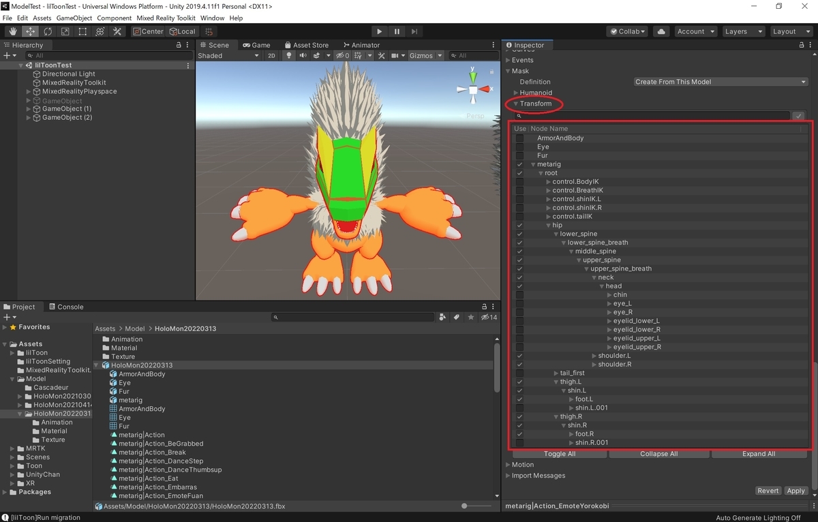Open the GameObject menu
818x522 pixels.
click(x=74, y=18)
